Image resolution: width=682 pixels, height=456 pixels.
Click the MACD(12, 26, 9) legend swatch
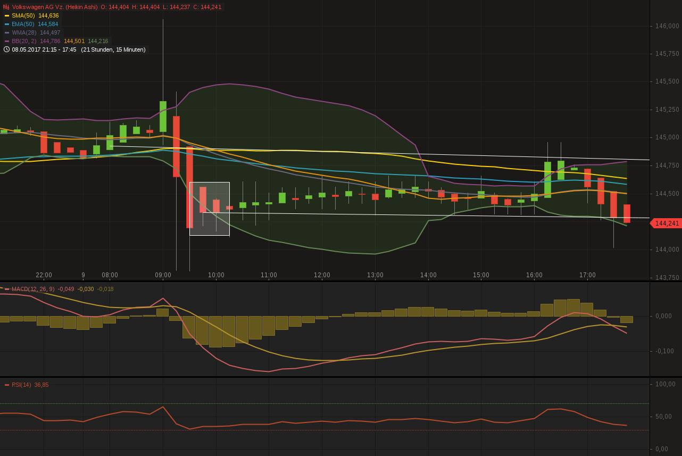click(7, 289)
